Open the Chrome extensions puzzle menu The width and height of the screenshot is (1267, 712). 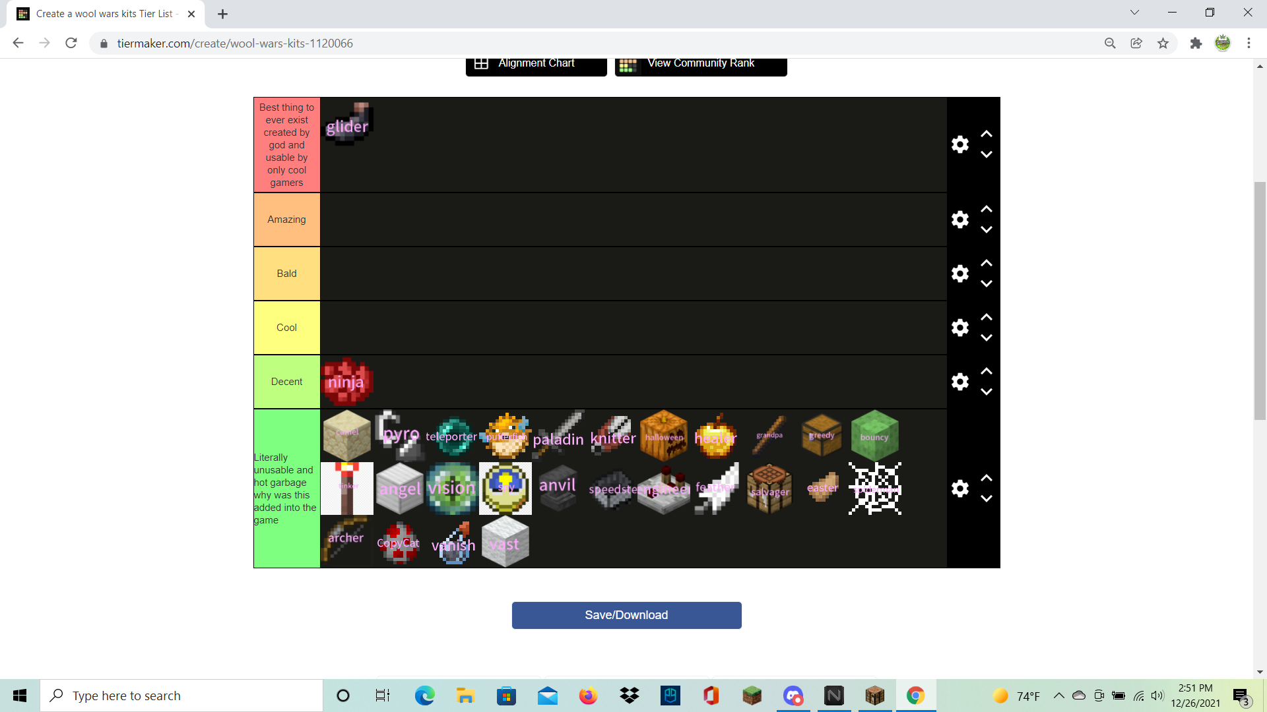(x=1196, y=44)
